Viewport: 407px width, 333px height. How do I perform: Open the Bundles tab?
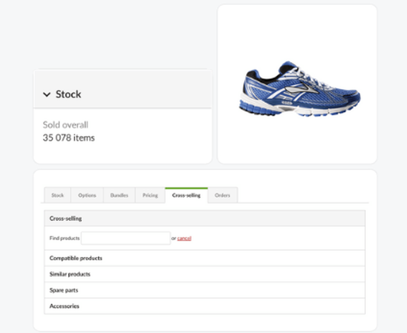119,195
